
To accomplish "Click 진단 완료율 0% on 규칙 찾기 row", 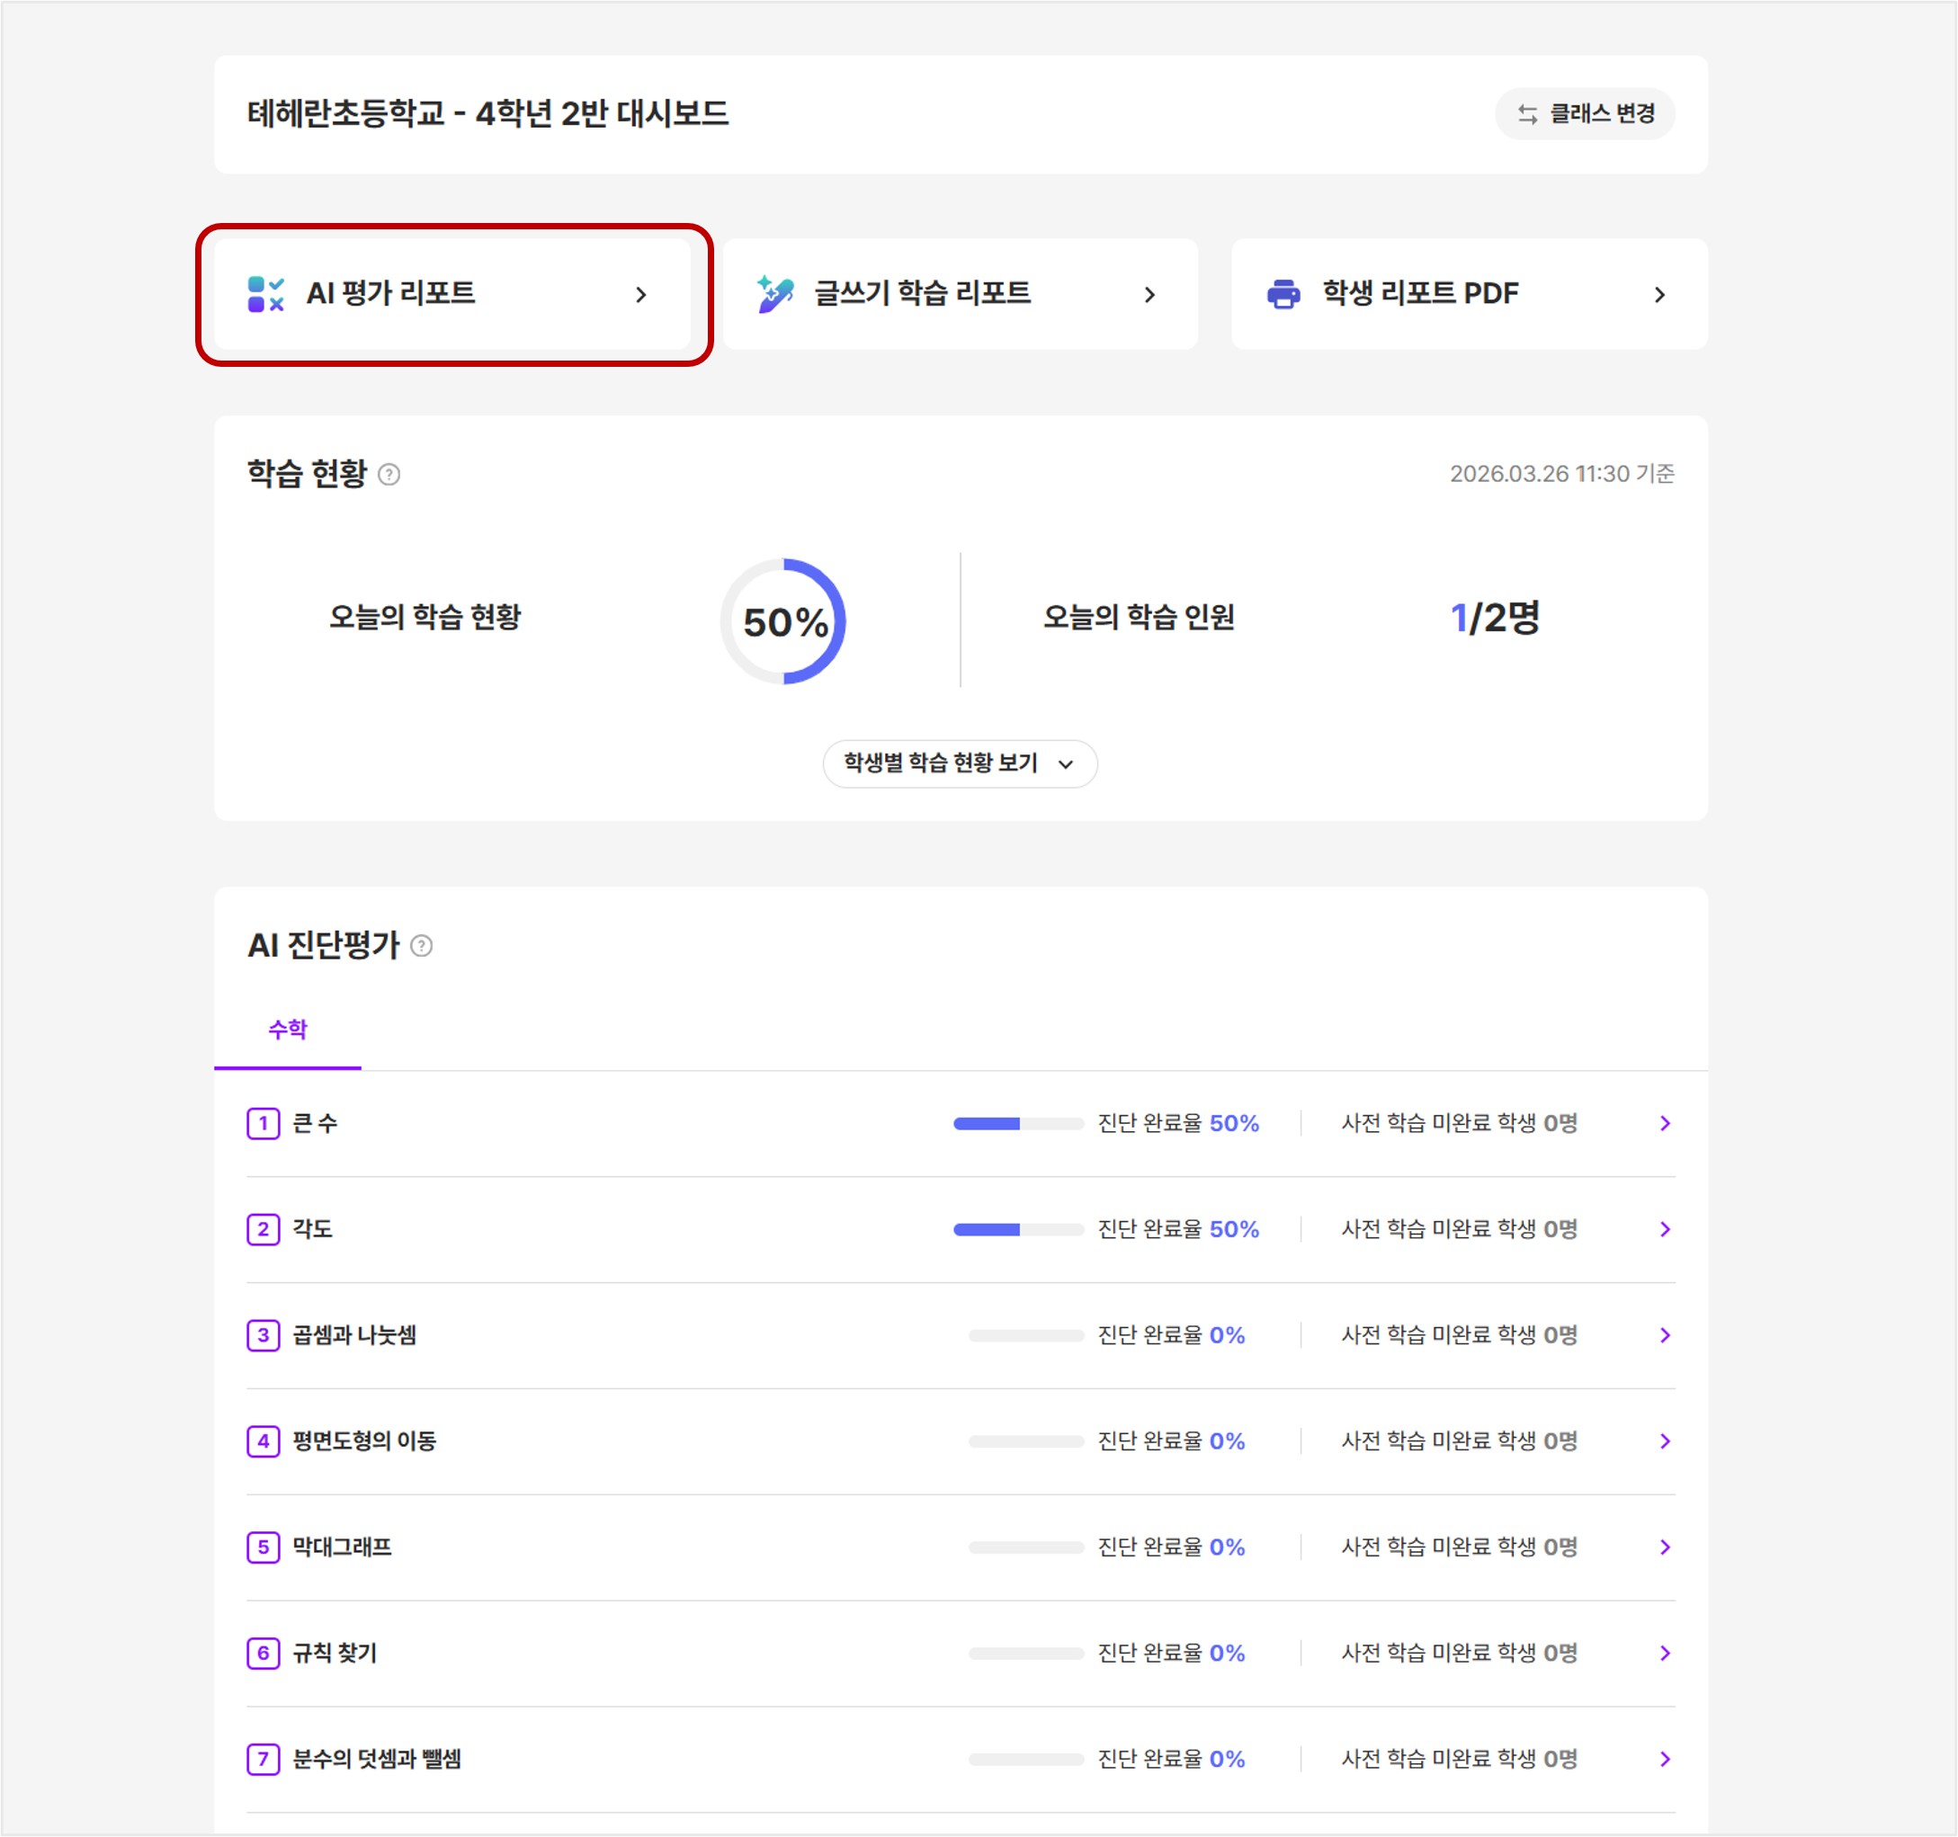I will click(x=1171, y=1653).
